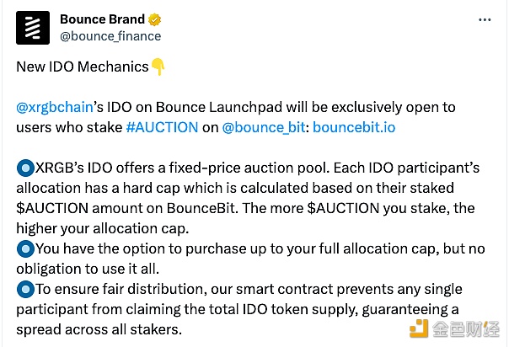Click the watermark Chinese text
509x347 pixels.
click(466, 328)
